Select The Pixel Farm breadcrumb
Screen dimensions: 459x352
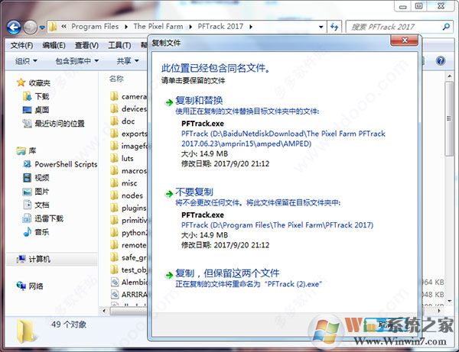click(158, 27)
